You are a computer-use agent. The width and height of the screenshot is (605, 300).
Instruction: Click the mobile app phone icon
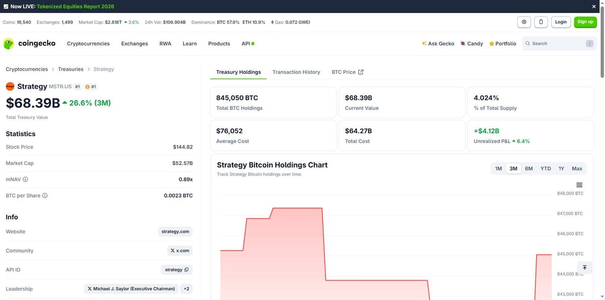[x=541, y=22]
